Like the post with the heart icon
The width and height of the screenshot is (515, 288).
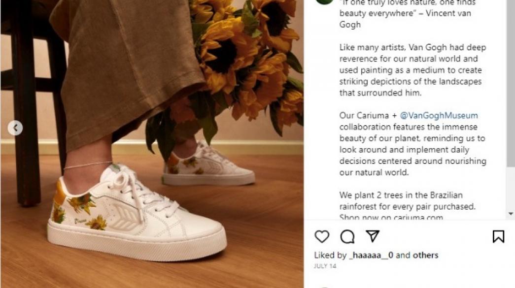pos(321,236)
